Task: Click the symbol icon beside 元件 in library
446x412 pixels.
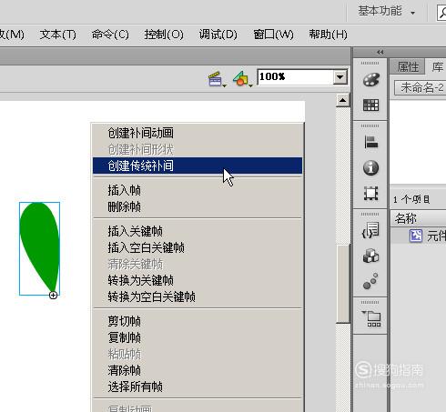Action: [x=416, y=236]
